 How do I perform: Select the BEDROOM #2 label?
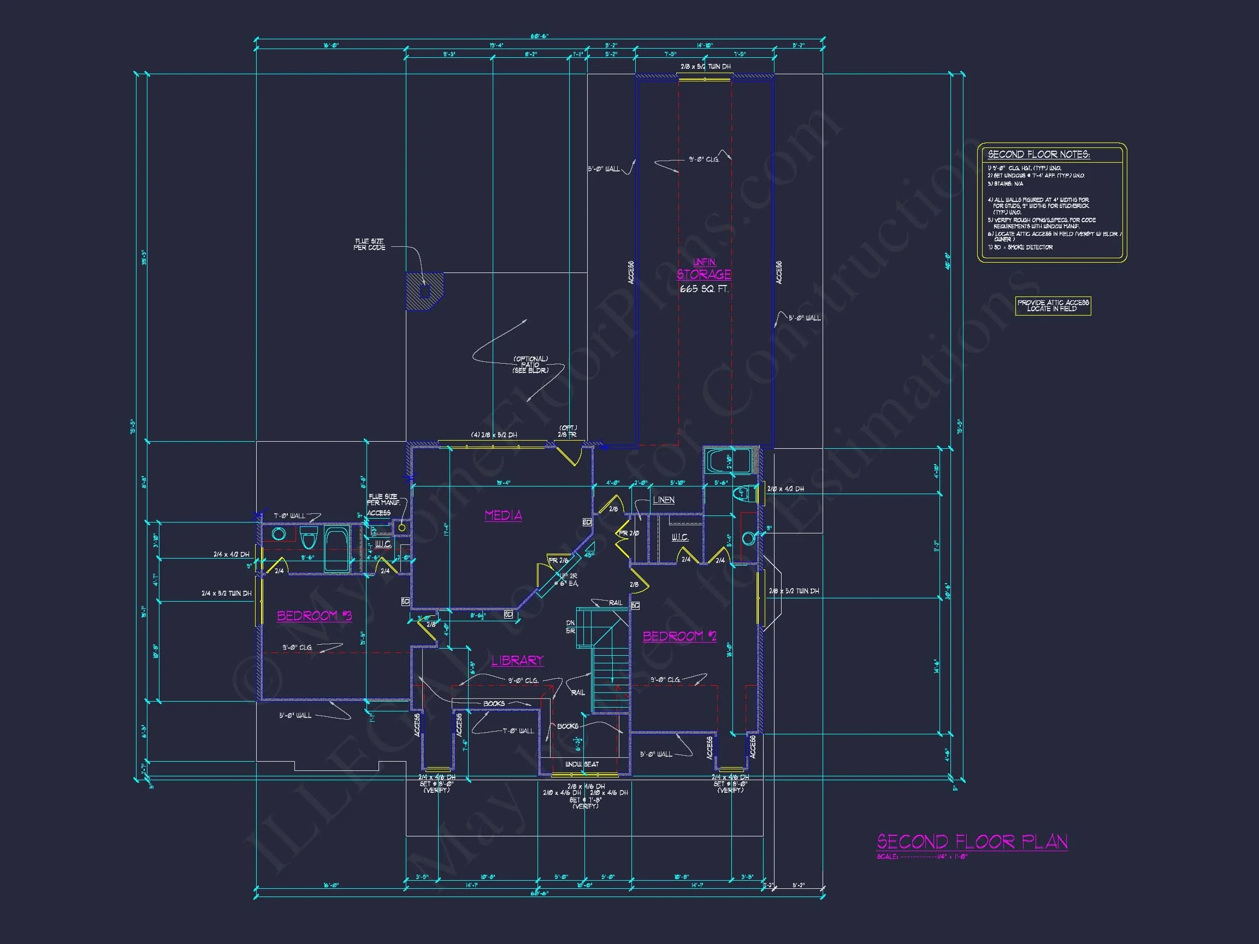coord(679,636)
